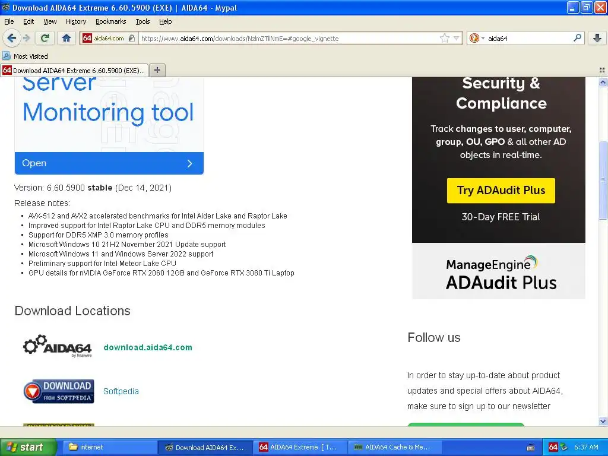The height and width of the screenshot is (456, 608).
Task: Click the Security & Compliance ad heading
Action: (x=501, y=93)
